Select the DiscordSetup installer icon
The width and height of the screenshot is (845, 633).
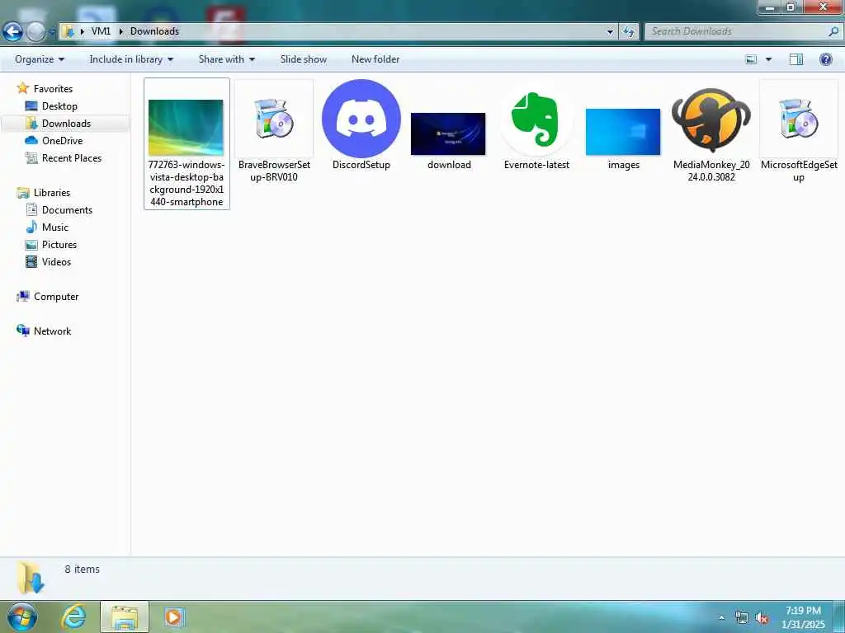[x=361, y=119]
